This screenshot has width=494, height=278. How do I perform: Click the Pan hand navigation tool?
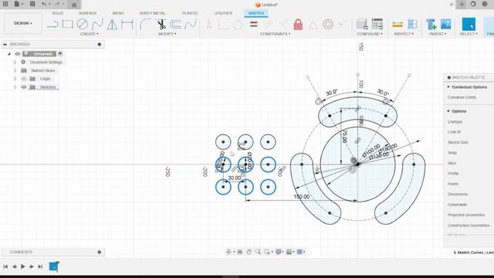coord(249,252)
